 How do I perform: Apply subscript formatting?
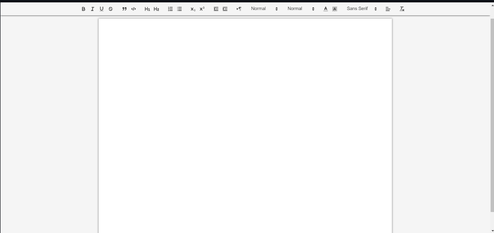tap(193, 9)
